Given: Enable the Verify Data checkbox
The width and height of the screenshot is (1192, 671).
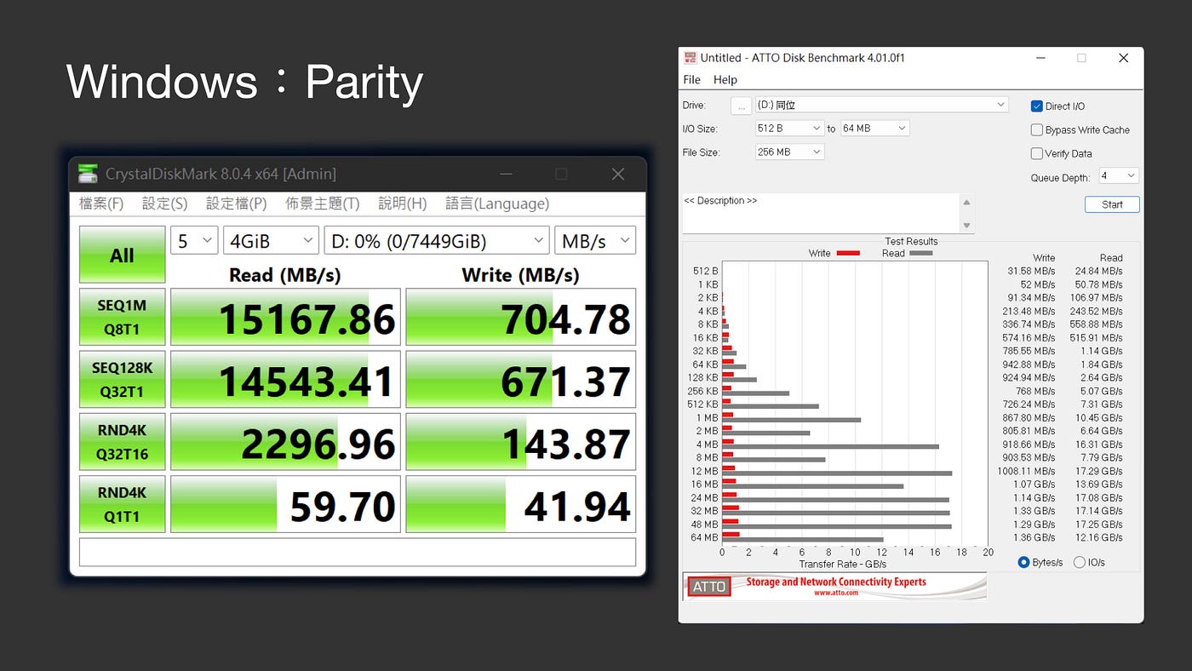Looking at the screenshot, I should pos(1036,154).
